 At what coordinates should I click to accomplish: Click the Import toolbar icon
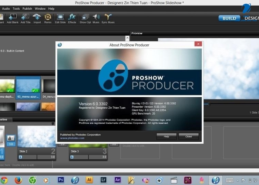coord(37,18)
